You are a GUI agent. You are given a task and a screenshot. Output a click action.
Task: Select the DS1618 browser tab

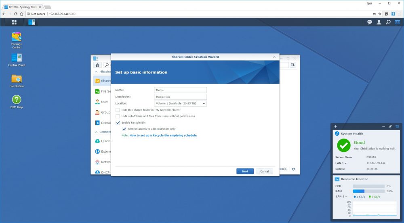click(23, 7)
